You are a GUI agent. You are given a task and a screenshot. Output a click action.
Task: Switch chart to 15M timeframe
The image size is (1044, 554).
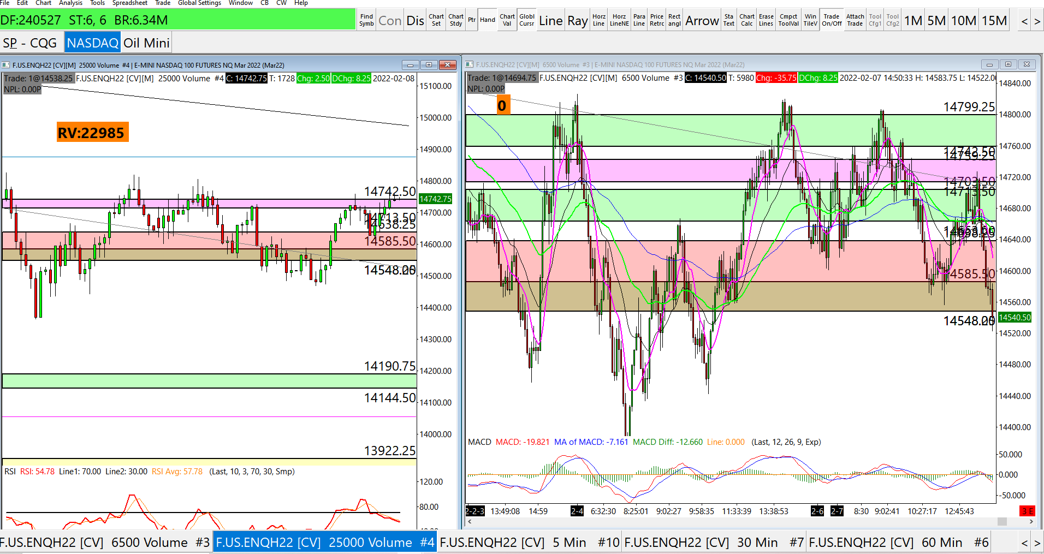tap(994, 20)
